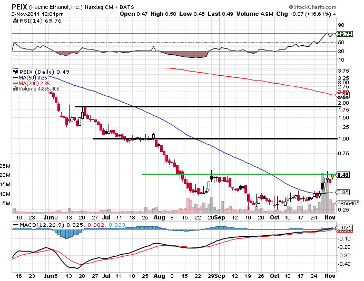Screen dimensions: 364x281
Task: Click Aug on the price chart date axis
Action: (x=159, y=217)
